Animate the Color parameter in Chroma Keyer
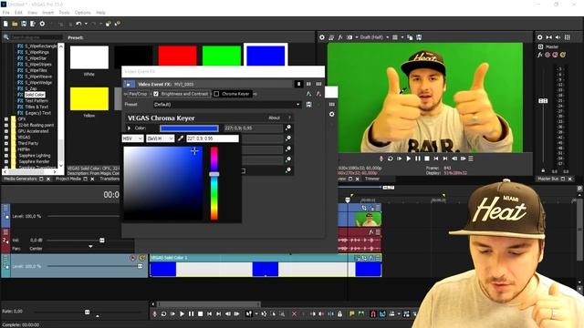The height and width of the screenshot is (328, 584). click(288, 128)
